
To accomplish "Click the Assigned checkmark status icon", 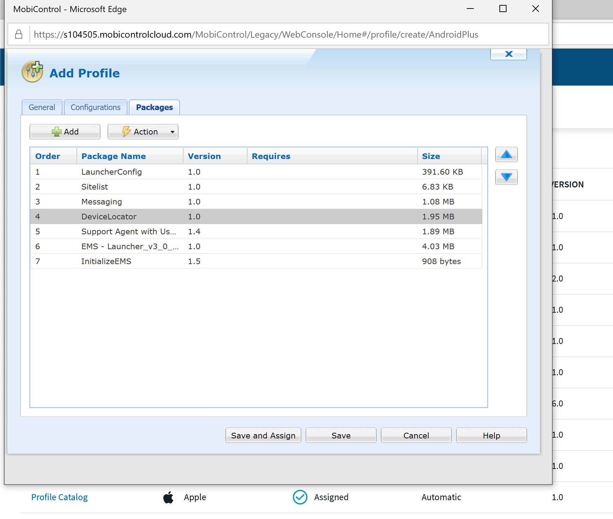I will (300, 497).
